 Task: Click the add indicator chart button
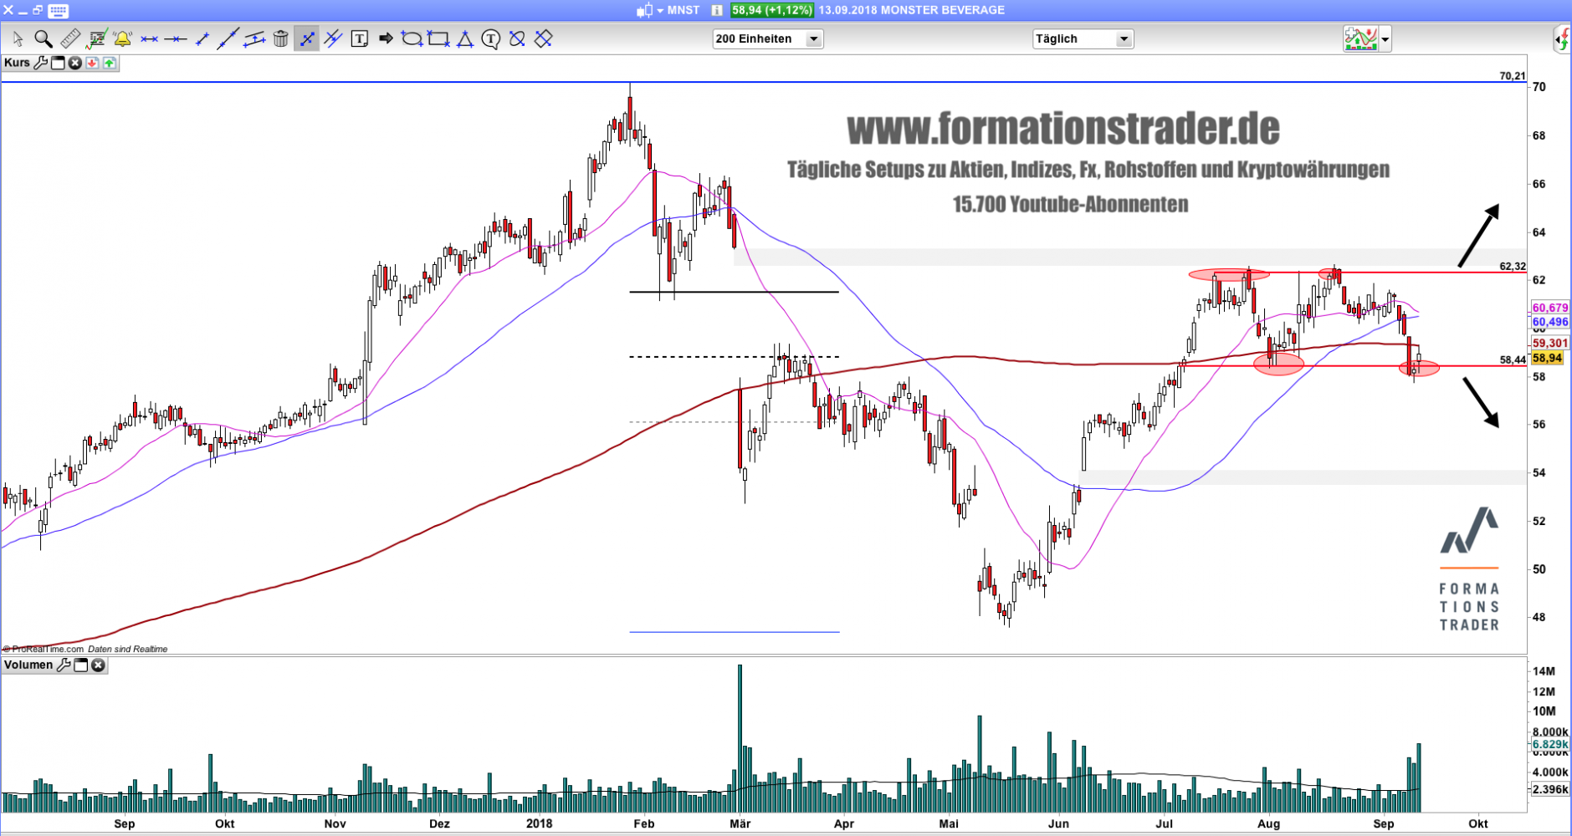pos(1360,38)
